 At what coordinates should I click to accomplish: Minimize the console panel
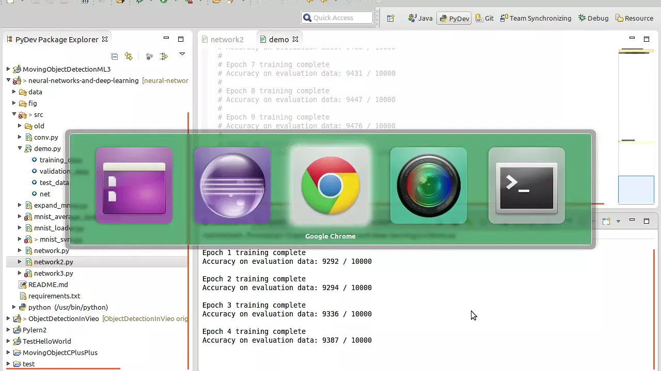click(x=632, y=220)
